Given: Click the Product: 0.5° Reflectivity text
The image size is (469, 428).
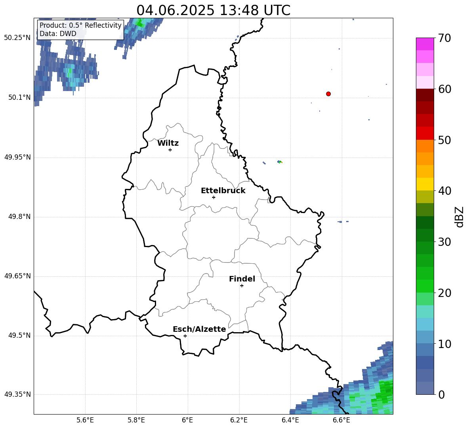Looking at the screenshot, I should point(80,25).
